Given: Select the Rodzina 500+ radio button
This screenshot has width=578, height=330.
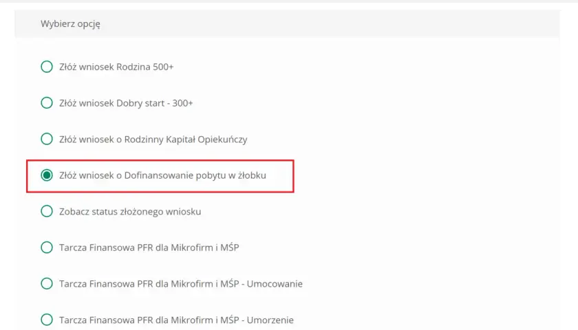Looking at the screenshot, I should point(47,67).
